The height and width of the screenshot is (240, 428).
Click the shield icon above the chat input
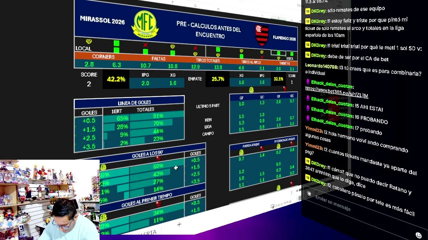pos(309,194)
